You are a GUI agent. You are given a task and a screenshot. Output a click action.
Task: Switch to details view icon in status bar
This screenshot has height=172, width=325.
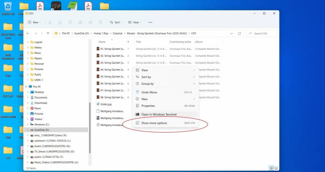pos(271,168)
